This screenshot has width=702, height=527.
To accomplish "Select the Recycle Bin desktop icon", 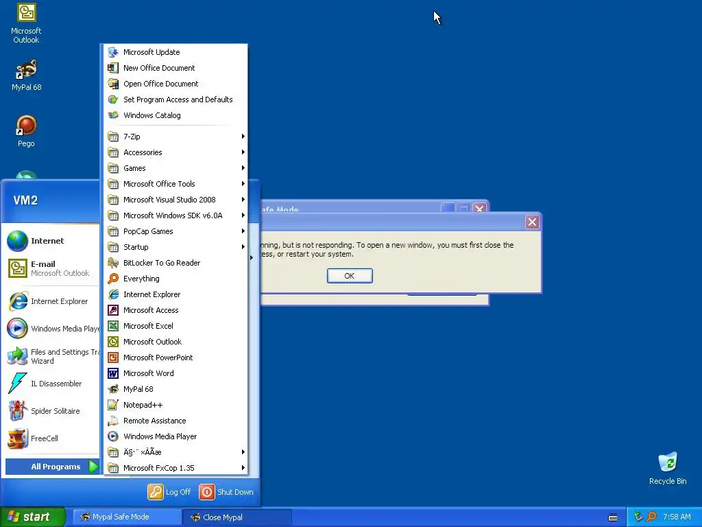I will (668, 468).
